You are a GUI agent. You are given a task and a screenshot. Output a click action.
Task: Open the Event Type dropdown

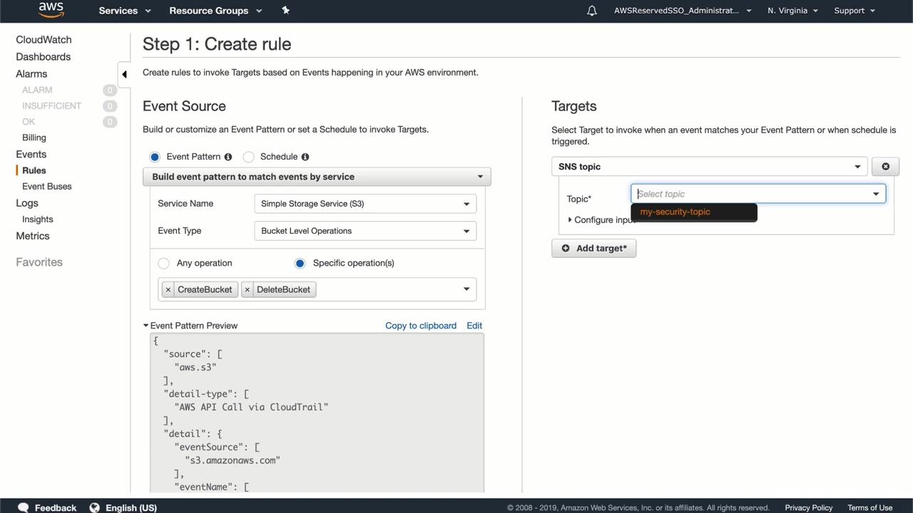[x=364, y=231]
